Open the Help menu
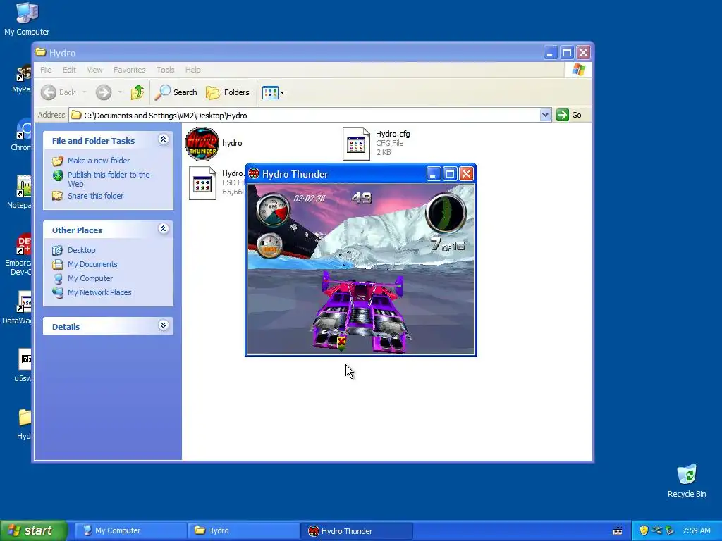The image size is (722, 541). pyautogui.click(x=193, y=70)
